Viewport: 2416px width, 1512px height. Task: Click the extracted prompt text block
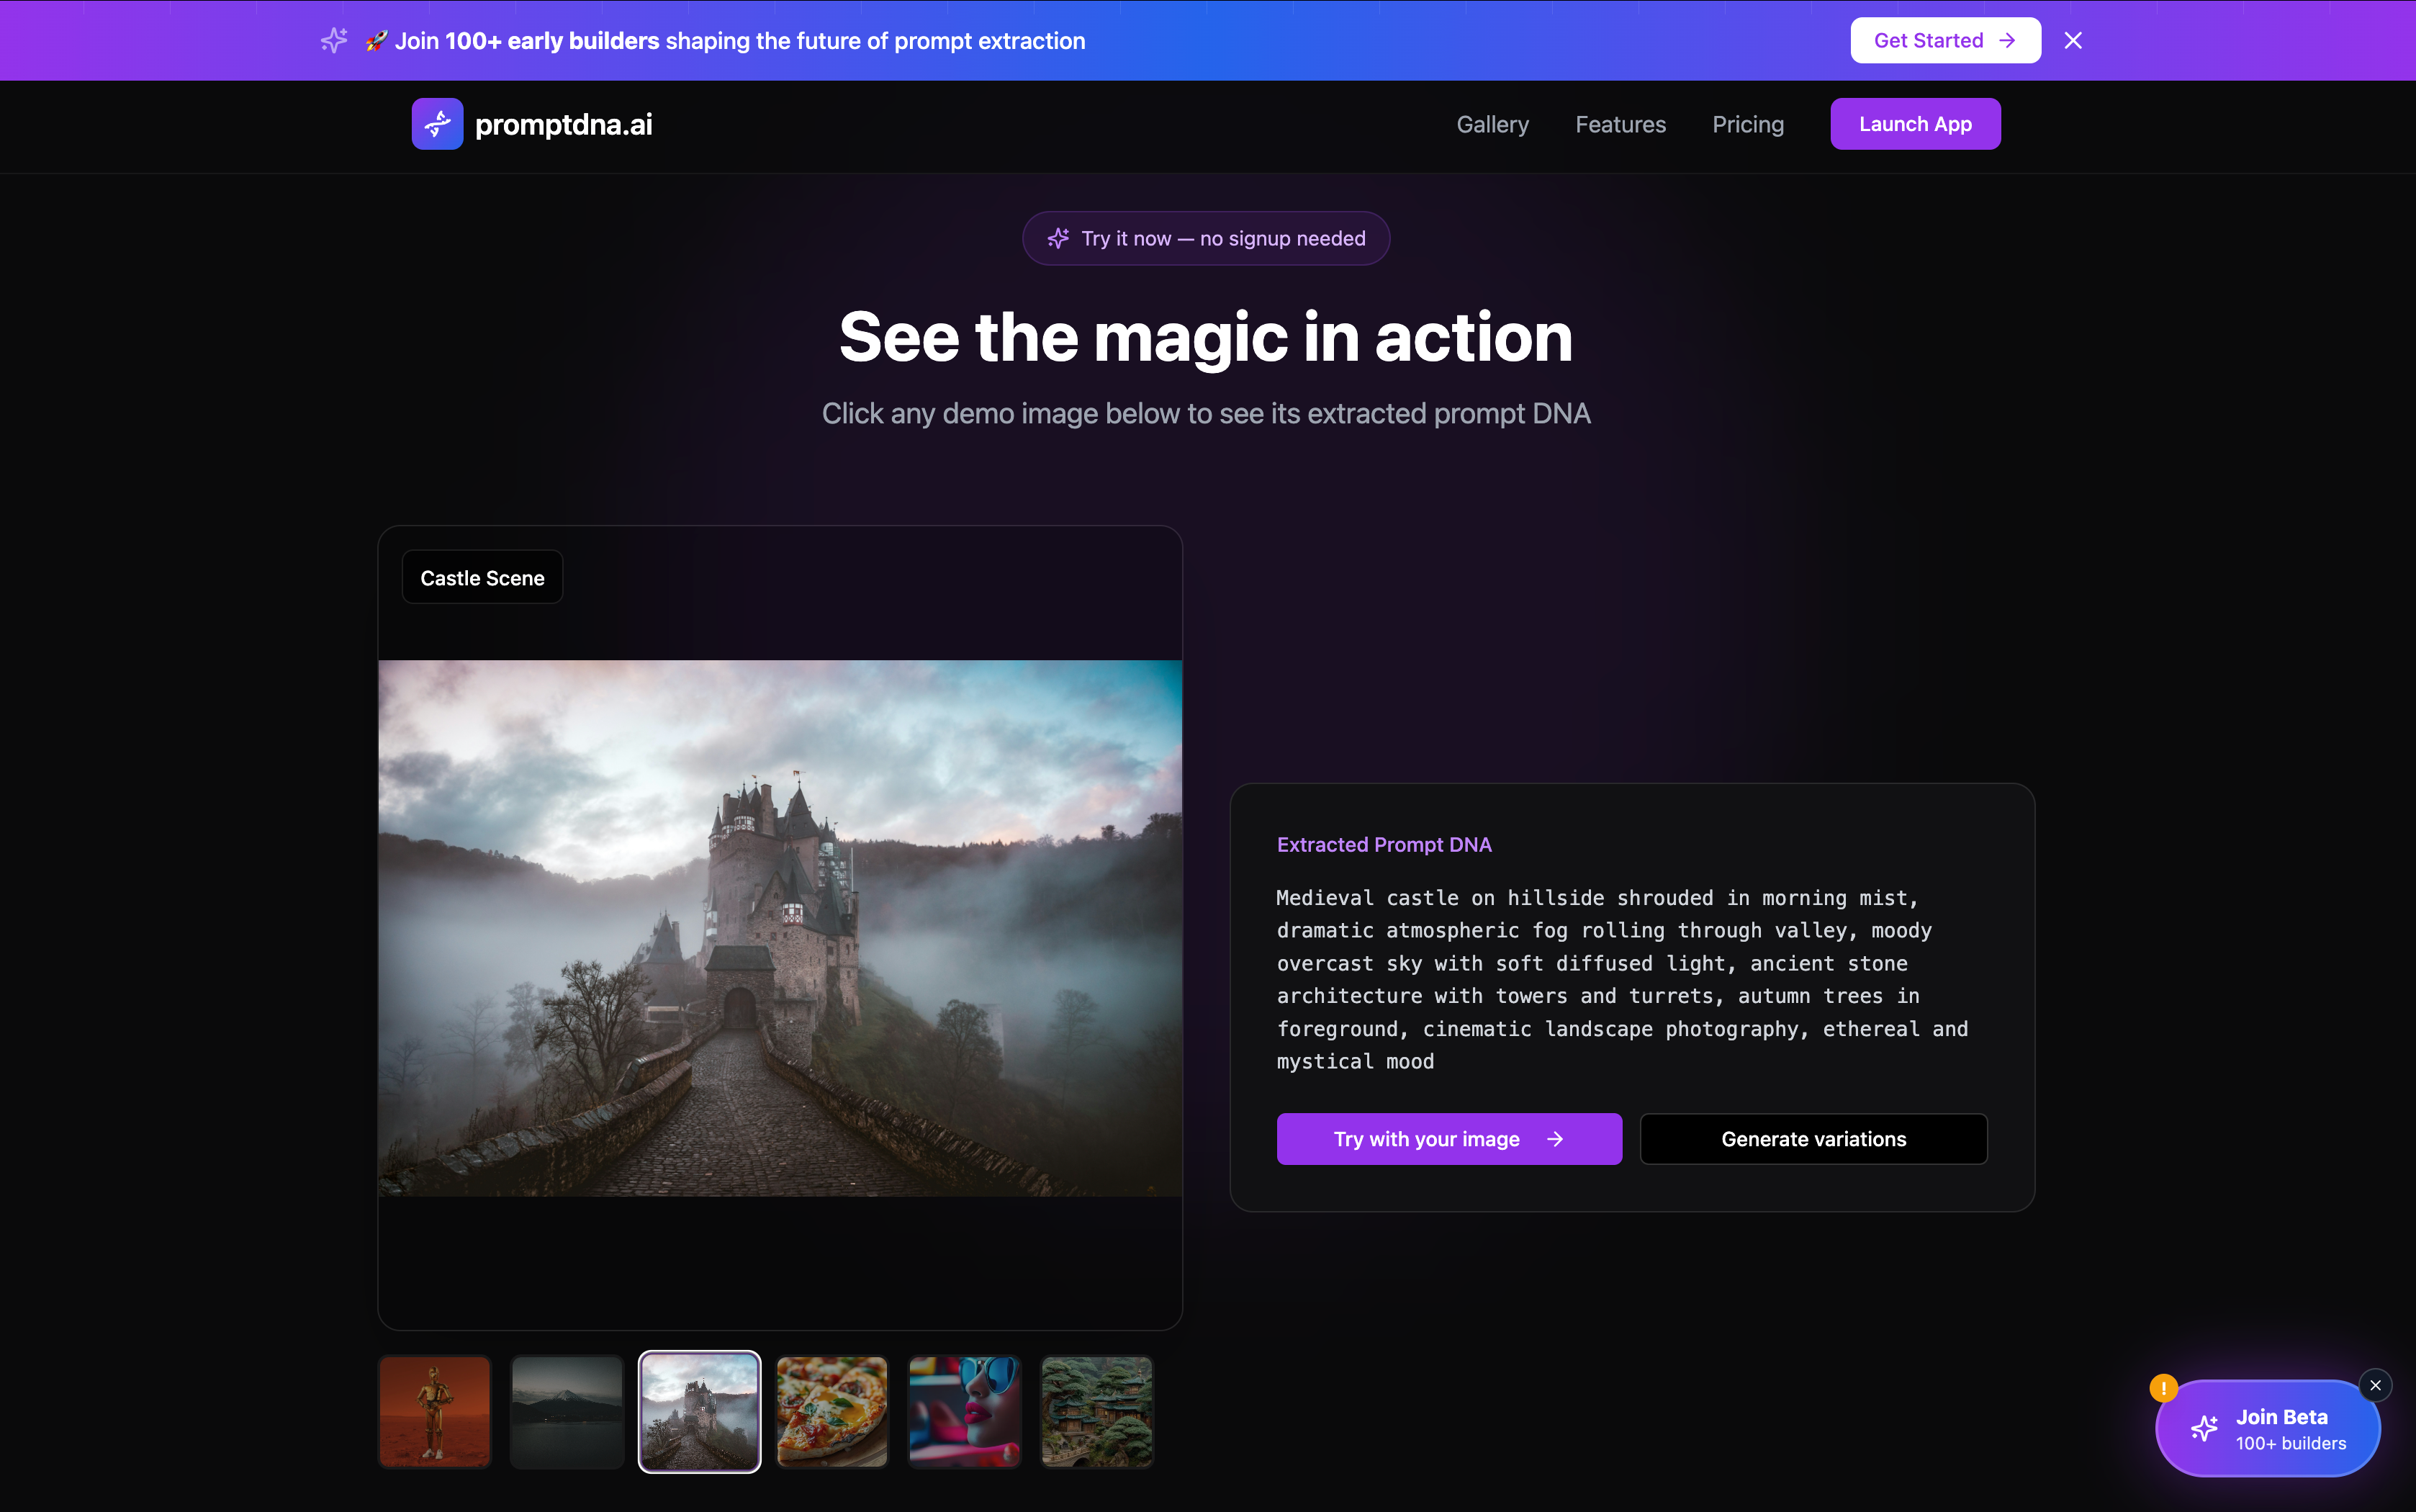(x=1623, y=979)
